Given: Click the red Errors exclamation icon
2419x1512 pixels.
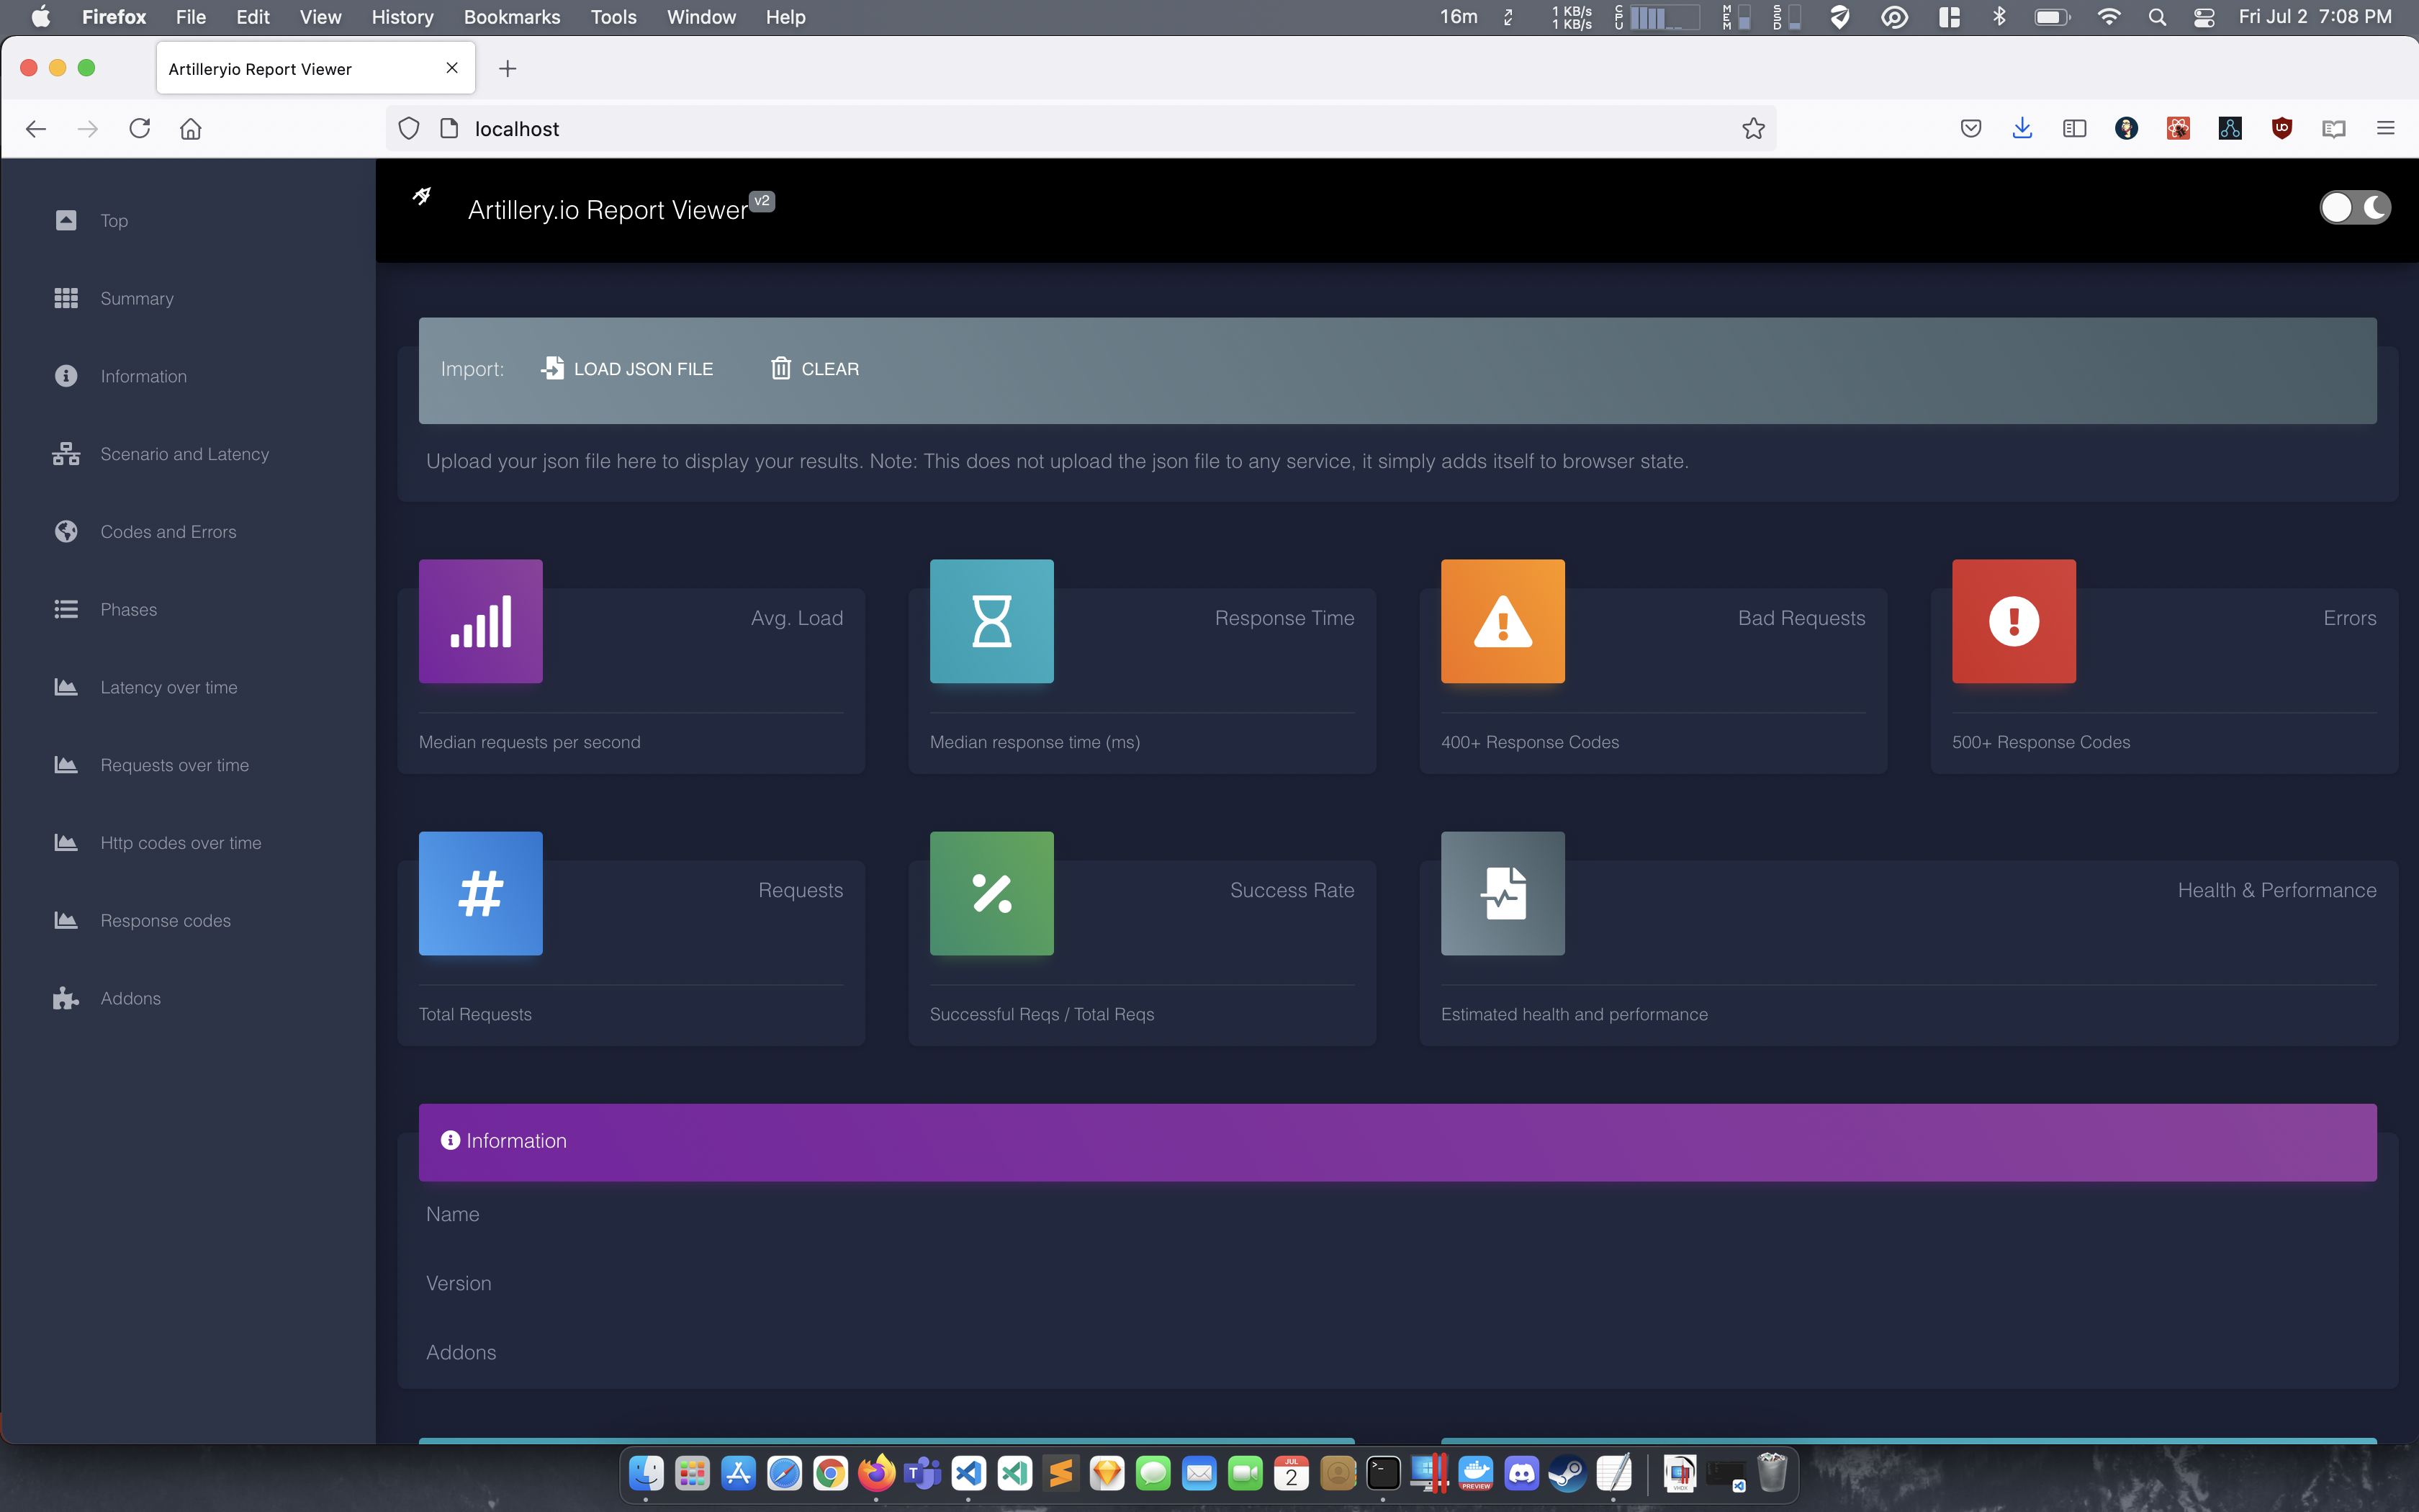Looking at the screenshot, I should pos(2013,621).
